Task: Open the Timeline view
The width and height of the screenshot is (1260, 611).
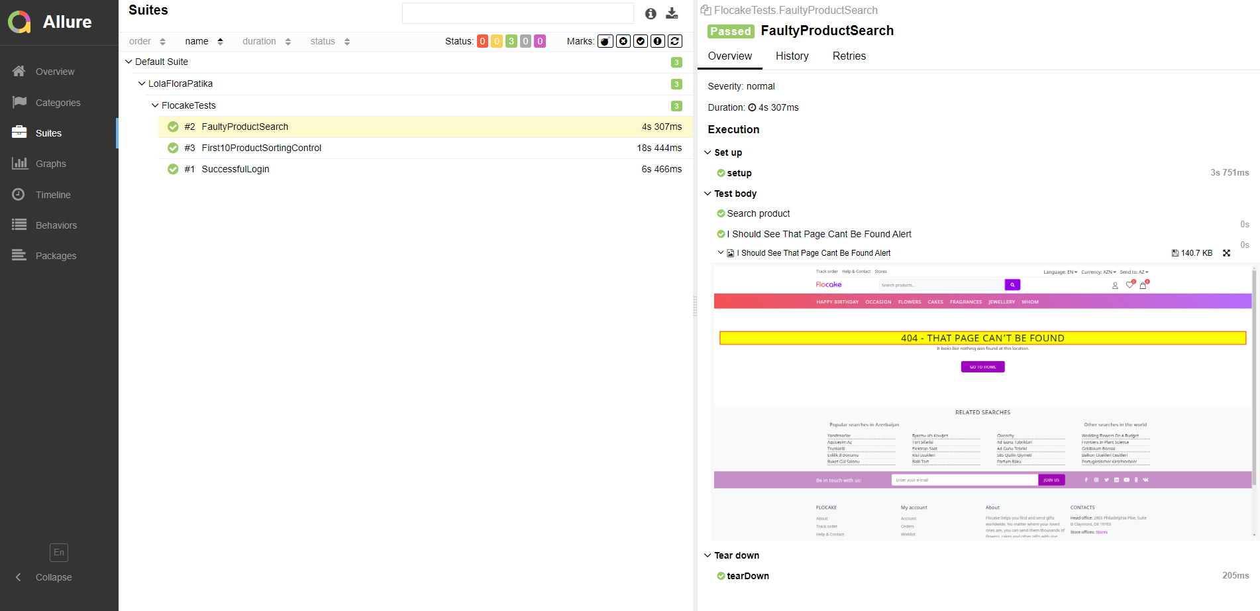Action: point(53,194)
